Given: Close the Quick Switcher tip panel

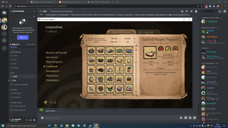Looking at the screenshot, I should coord(34,17).
